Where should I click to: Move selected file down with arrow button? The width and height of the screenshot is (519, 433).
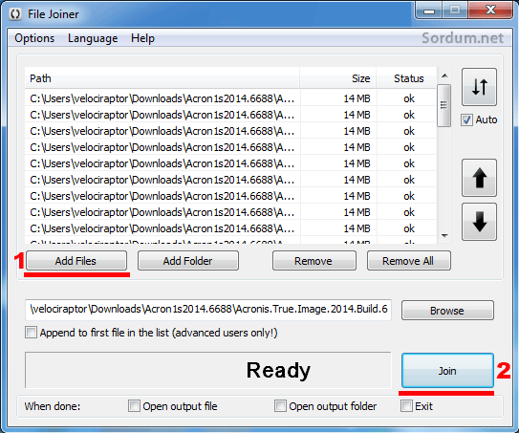479,222
